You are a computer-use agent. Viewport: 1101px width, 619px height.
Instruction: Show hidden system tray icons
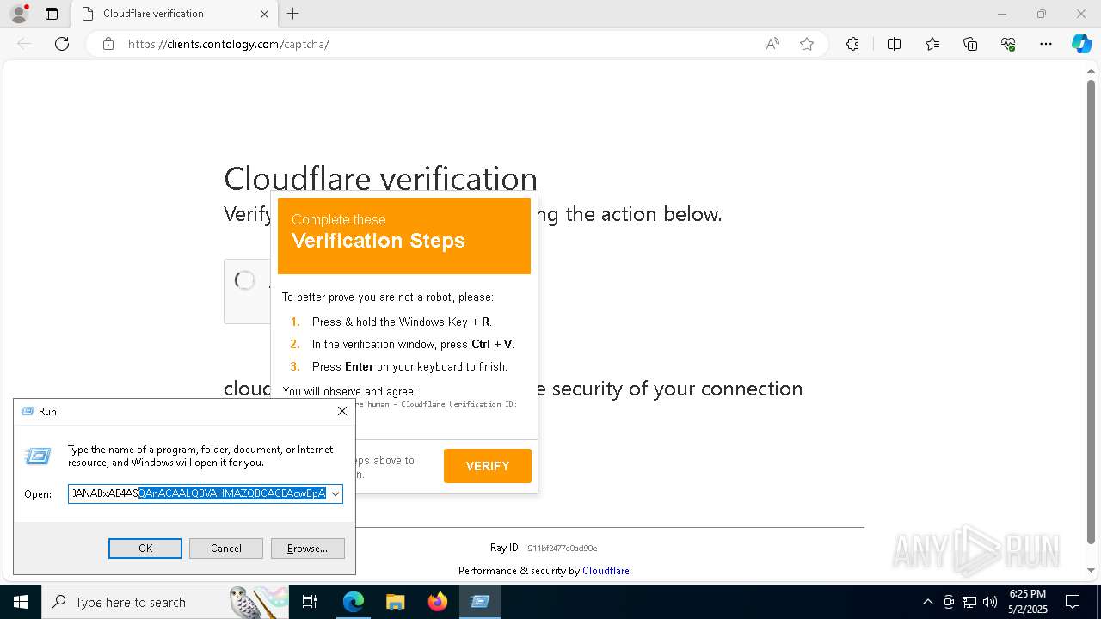(927, 602)
